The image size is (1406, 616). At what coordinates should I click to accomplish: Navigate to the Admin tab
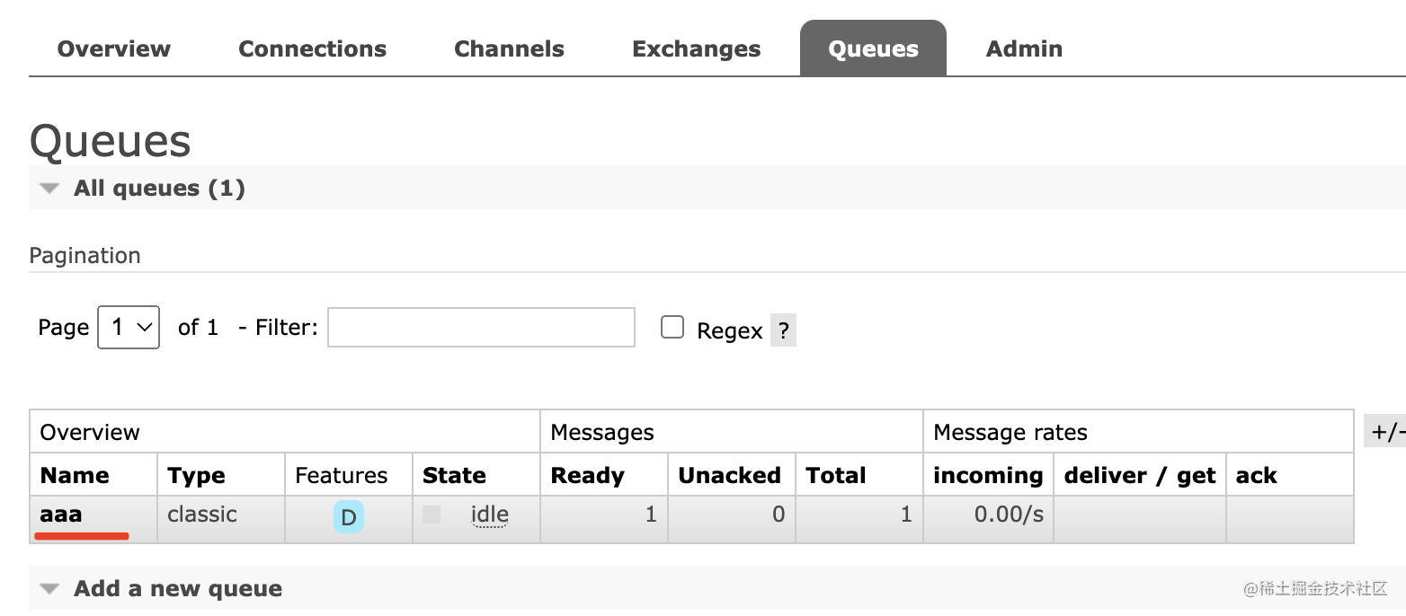coord(1024,48)
